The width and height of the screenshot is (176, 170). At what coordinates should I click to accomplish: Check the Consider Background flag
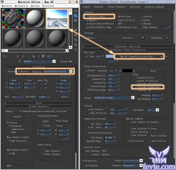[x=135, y=87]
